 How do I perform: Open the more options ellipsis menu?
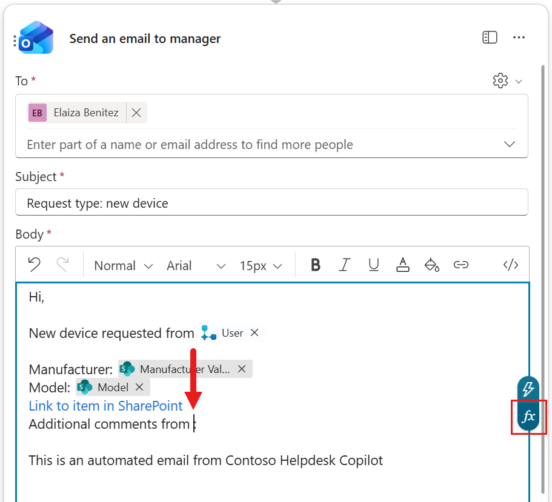point(519,38)
